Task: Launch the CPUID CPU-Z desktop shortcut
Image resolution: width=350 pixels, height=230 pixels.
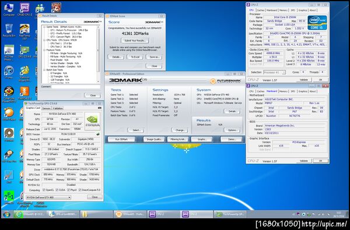Action: (x=24, y=9)
